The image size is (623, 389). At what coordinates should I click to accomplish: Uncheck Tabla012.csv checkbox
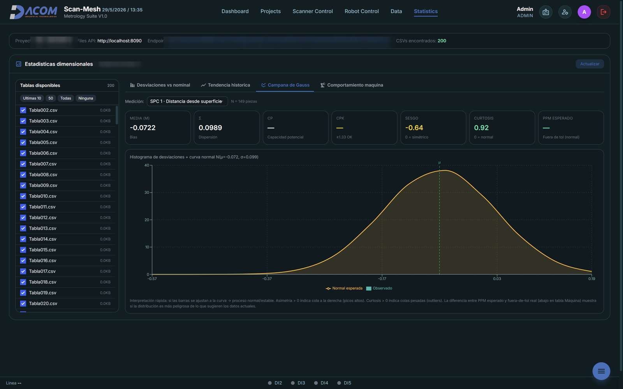point(23,218)
